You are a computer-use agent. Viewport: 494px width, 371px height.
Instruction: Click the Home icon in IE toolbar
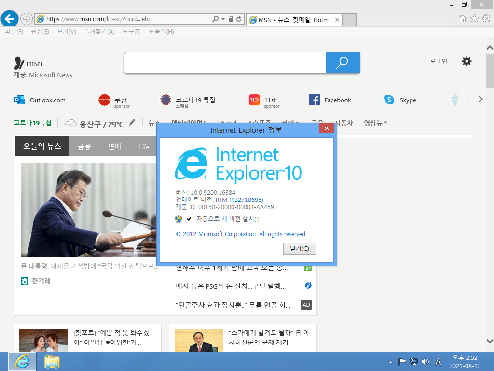[x=462, y=19]
